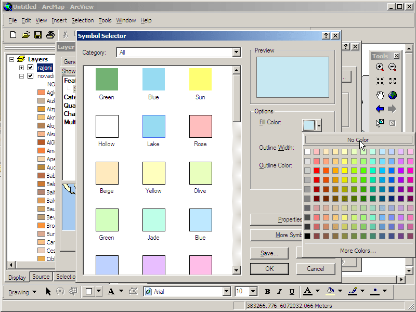Toggle Italic text formatting

pos(279,292)
